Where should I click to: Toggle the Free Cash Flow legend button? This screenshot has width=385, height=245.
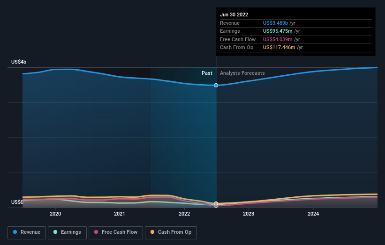point(116,232)
